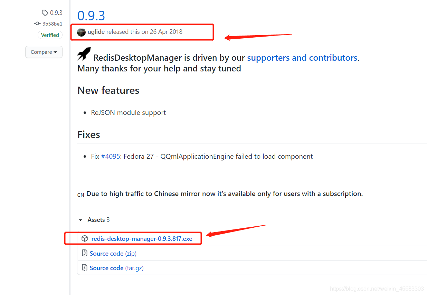Screen dimensions: 427x295
Task: Open issue #4095 link
Action: 110,156
